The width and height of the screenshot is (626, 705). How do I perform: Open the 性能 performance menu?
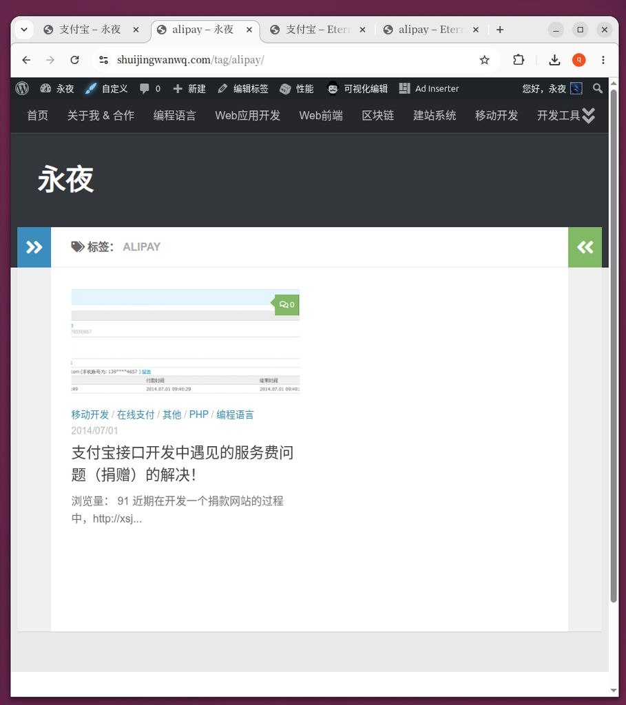[297, 89]
